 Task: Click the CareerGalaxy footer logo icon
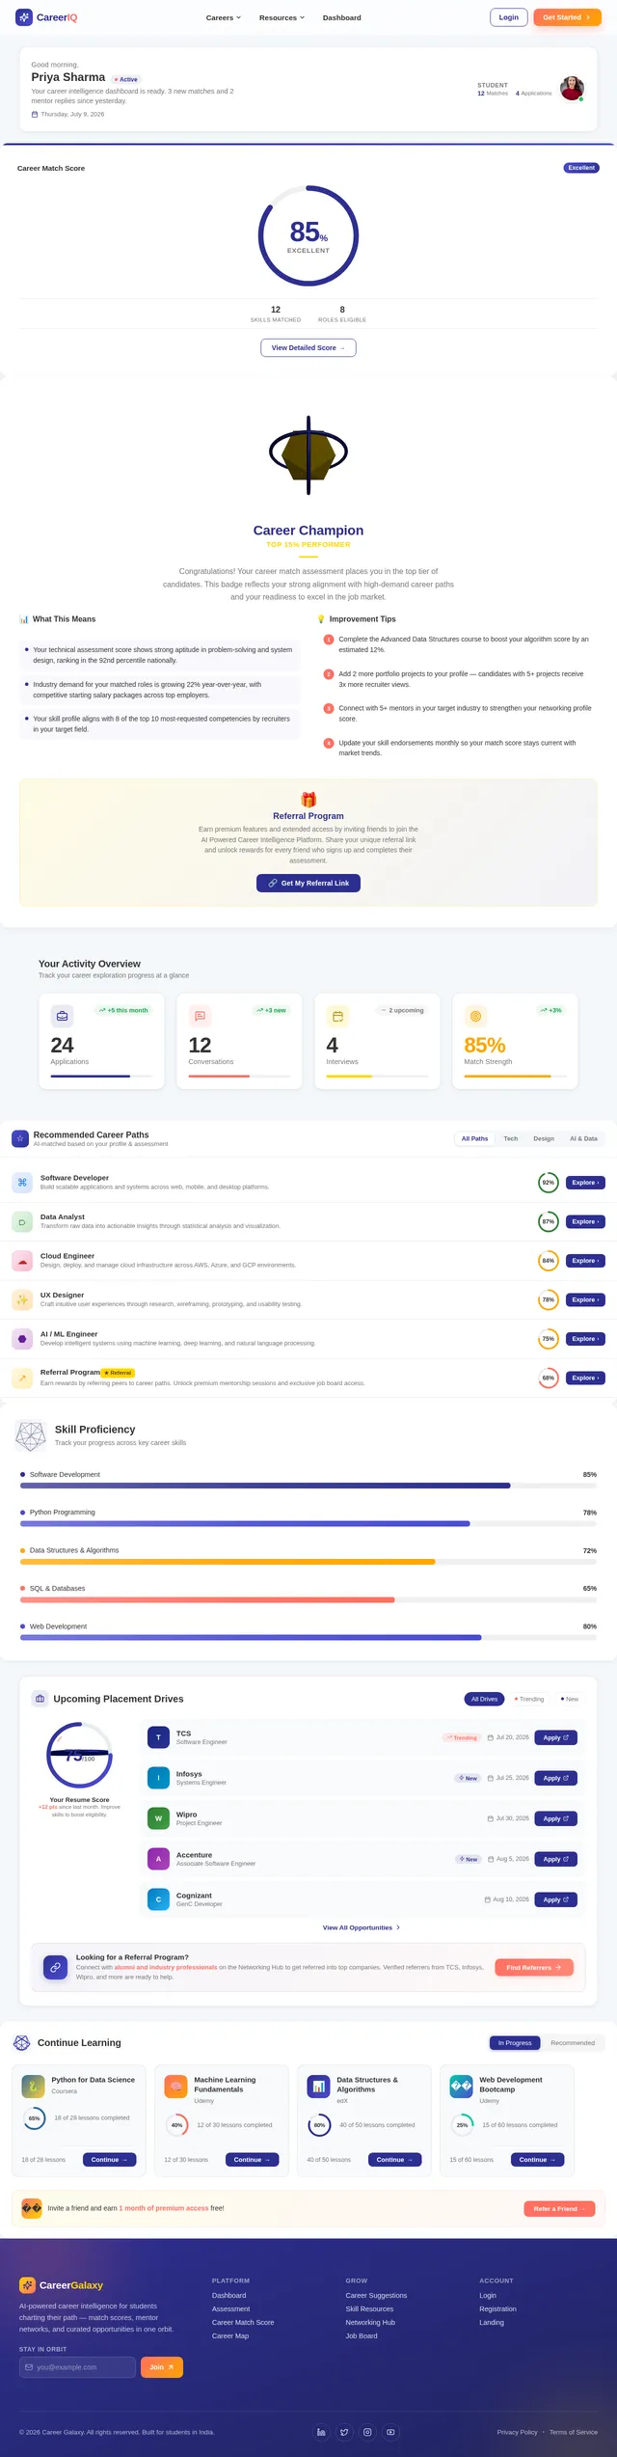tap(27, 2284)
